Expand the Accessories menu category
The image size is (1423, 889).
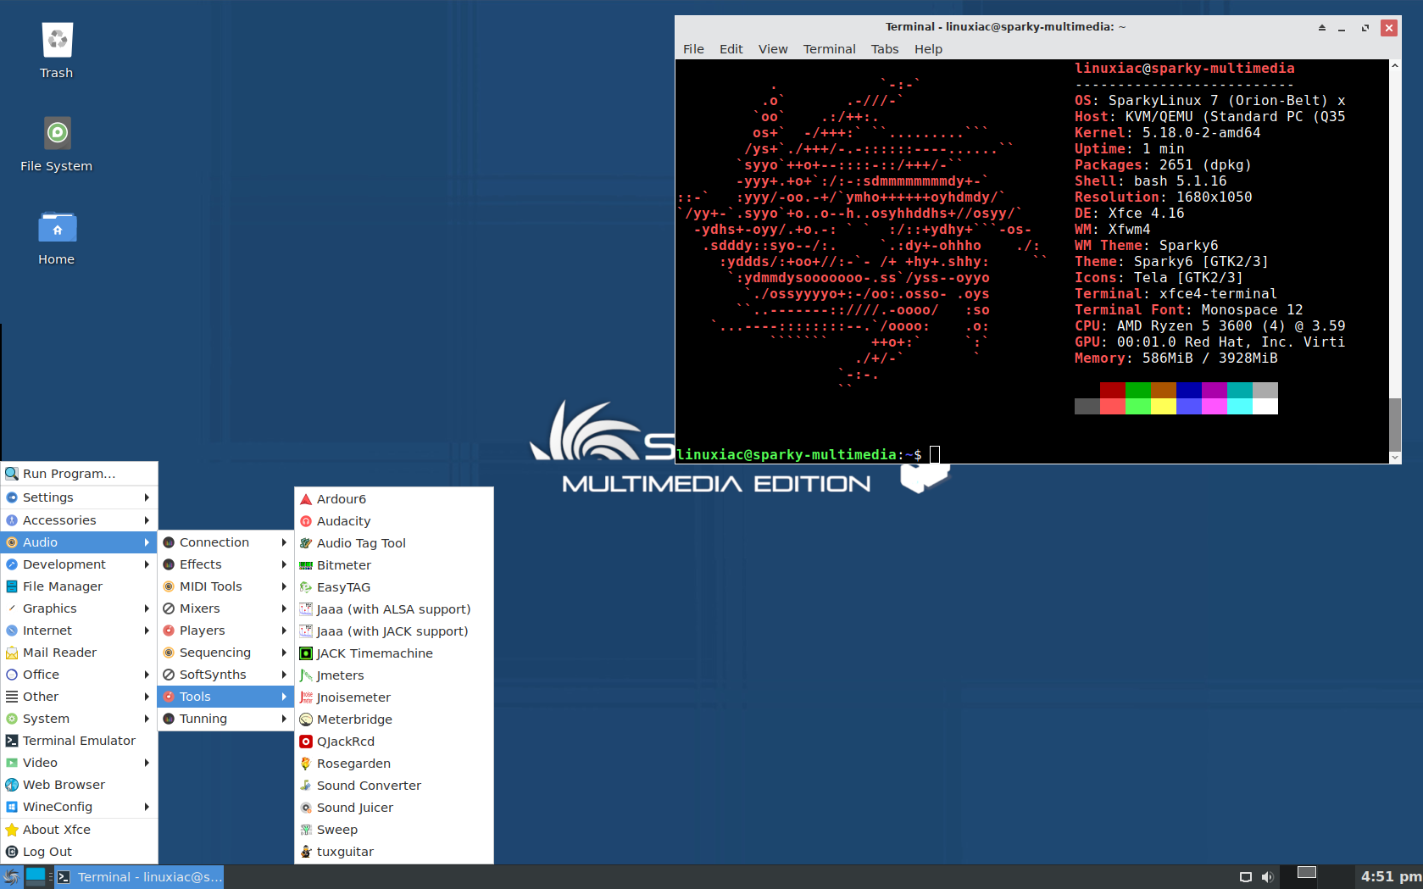(79, 520)
